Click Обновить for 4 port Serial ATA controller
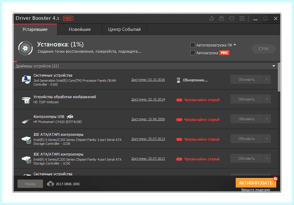294x205 pixels. coord(247,158)
